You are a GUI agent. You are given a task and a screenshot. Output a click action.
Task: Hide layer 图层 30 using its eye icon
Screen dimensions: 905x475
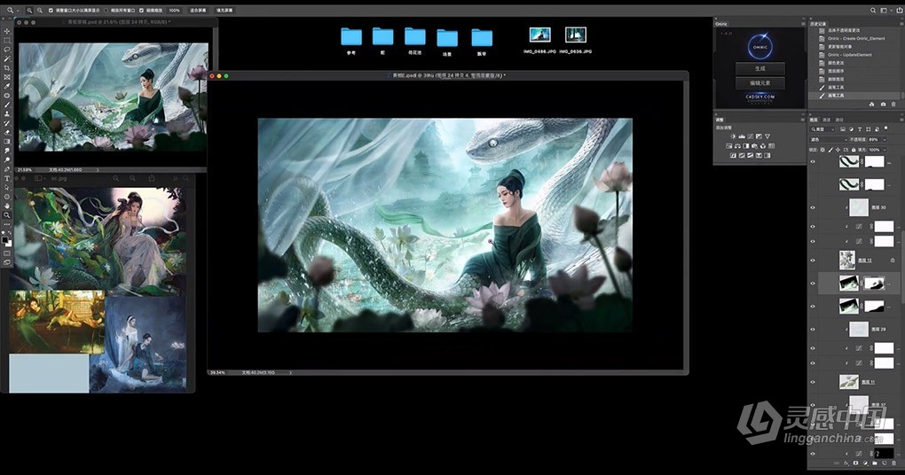(813, 207)
